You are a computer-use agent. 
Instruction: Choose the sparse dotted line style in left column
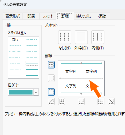[15, 51]
